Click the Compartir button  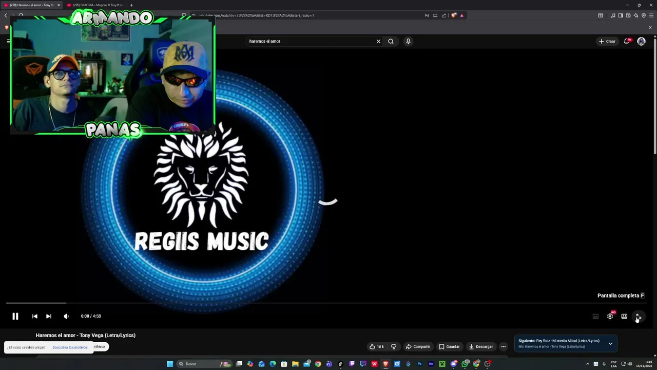[x=418, y=346]
